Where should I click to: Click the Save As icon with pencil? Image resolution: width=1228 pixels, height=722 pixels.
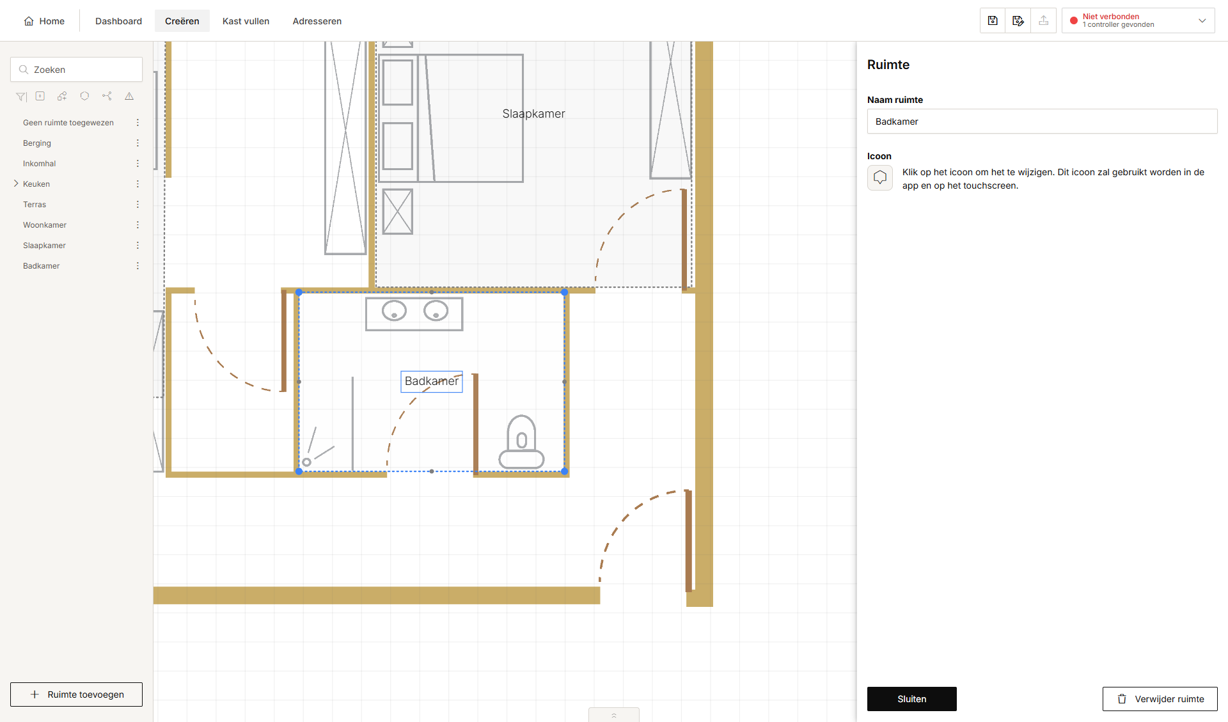[1018, 20]
